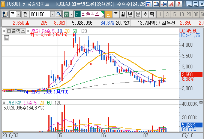Select the 분 minute chart tab
The height and width of the screenshot is (139, 204).
138,14
